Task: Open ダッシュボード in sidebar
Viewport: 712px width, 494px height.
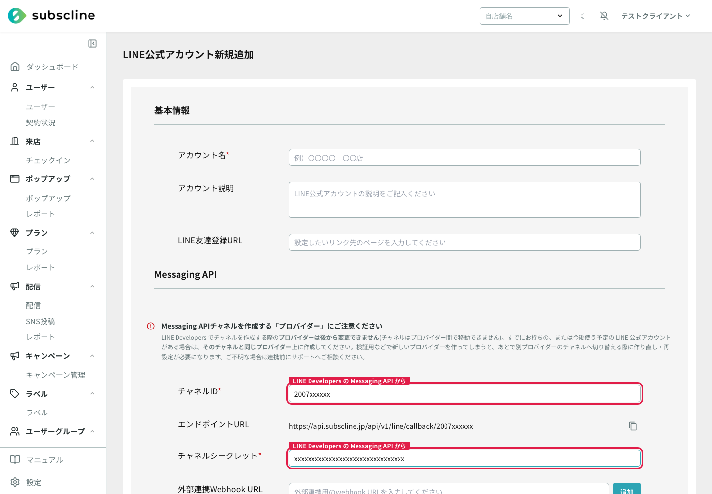Action: click(x=52, y=67)
